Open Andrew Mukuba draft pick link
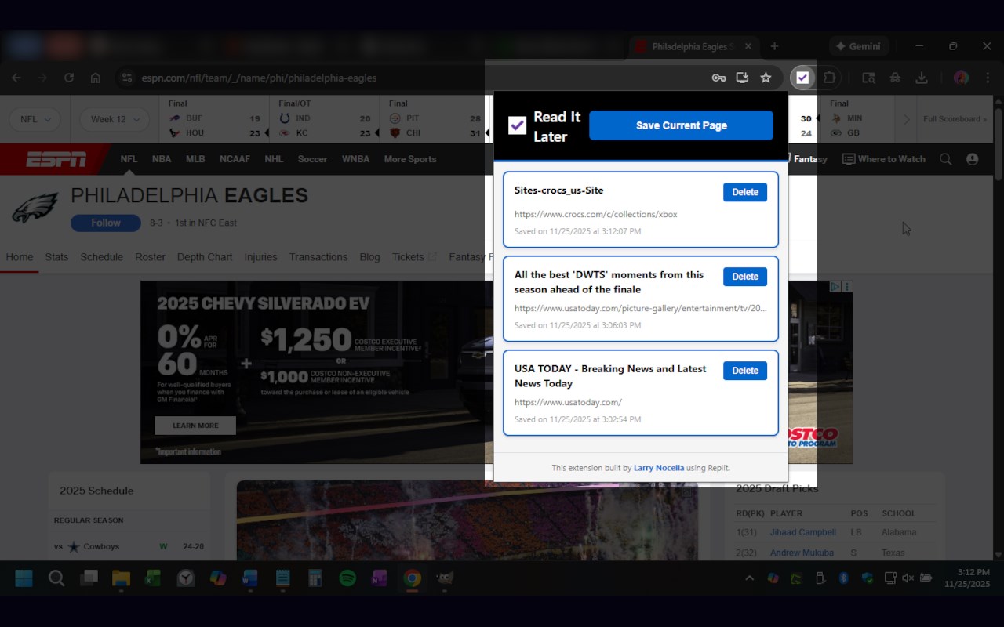The image size is (1004, 627). click(802, 553)
